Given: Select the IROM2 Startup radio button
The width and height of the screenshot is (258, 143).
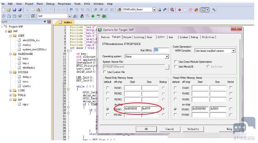Looking at the screenshot, I should coord(163,114).
